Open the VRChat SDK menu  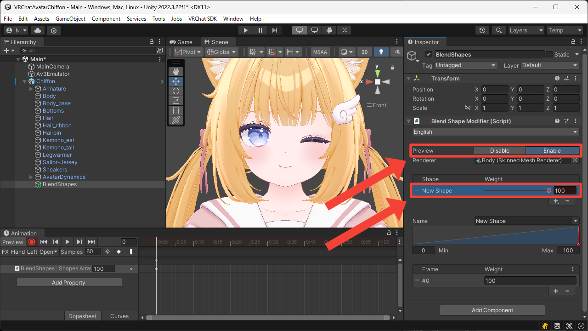point(202,19)
